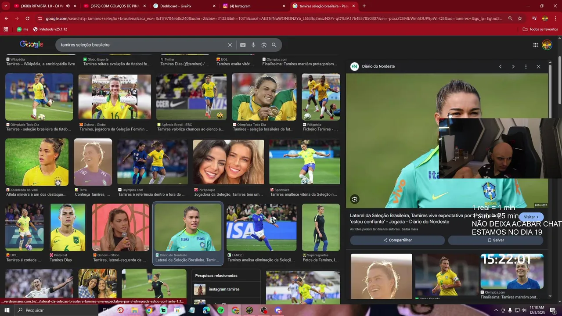Reload the current Google page
Image resolution: width=562 pixels, height=316 pixels.
[x=27, y=18]
